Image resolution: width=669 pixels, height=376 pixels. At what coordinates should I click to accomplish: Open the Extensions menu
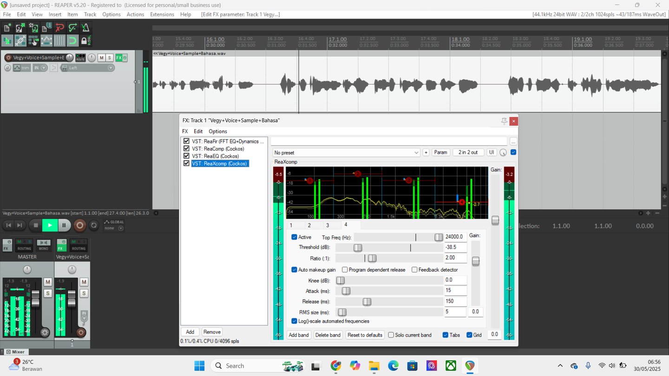pos(162,14)
